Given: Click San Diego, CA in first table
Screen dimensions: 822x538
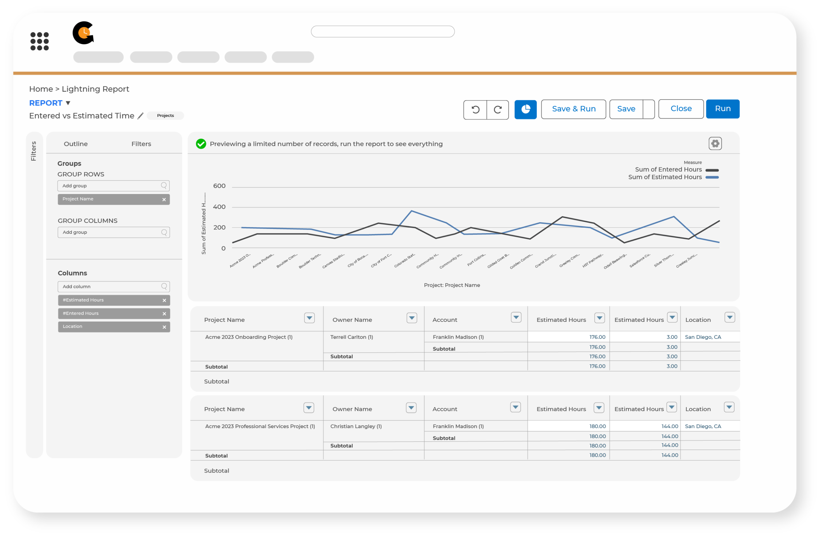Looking at the screenshot, I should 703,337.
